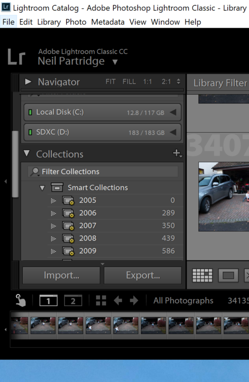Click the 2006 smart collection gear icon
Image resolution: width=249 pixels, height=382 pixels.
pyautogui.click(x=68, y=213)
